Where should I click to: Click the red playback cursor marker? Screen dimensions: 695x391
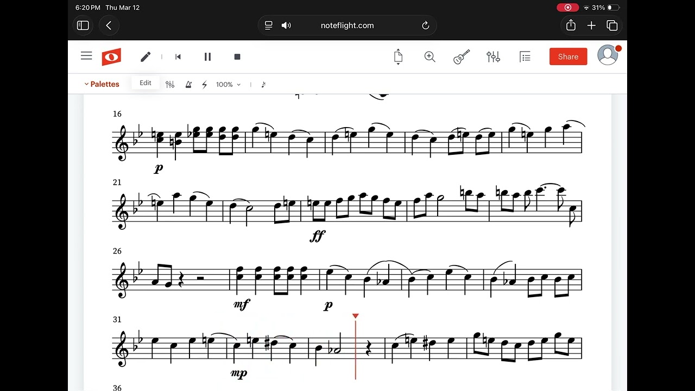(356, 316)
